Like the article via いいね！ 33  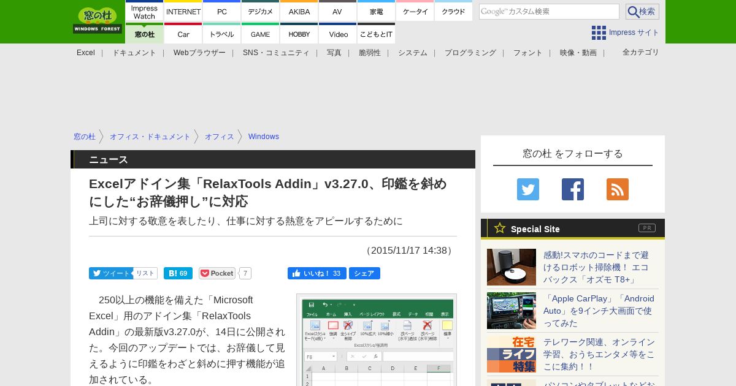317,273
